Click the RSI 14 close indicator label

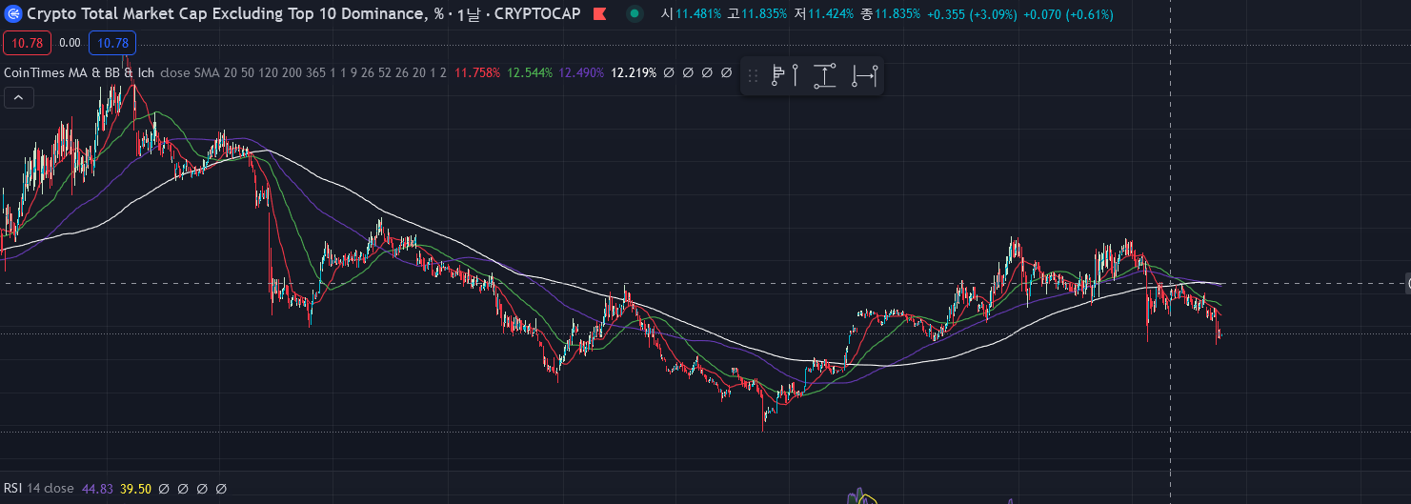coord(39,489)
